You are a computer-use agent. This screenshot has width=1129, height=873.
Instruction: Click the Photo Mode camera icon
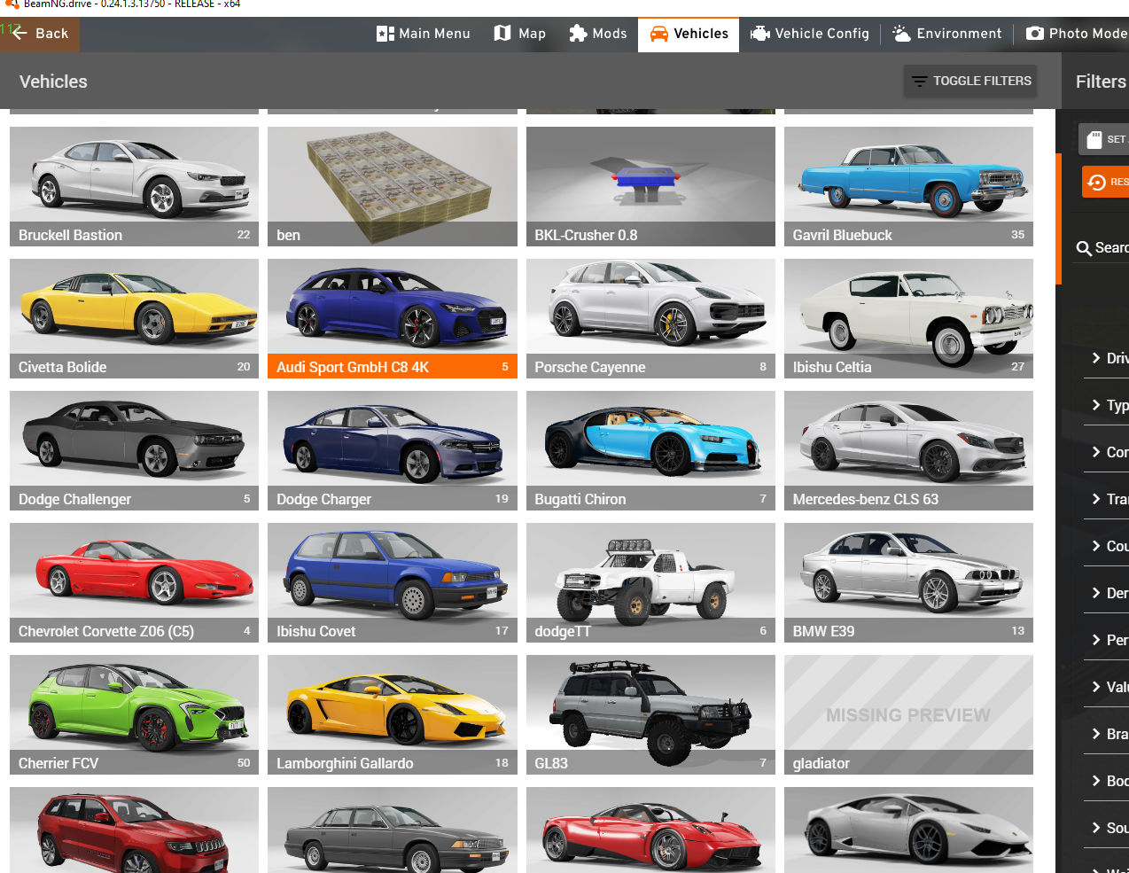[1034, 34]
